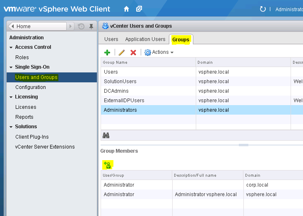Collapse the Single Sign-On section

click(x=11, y=67)
